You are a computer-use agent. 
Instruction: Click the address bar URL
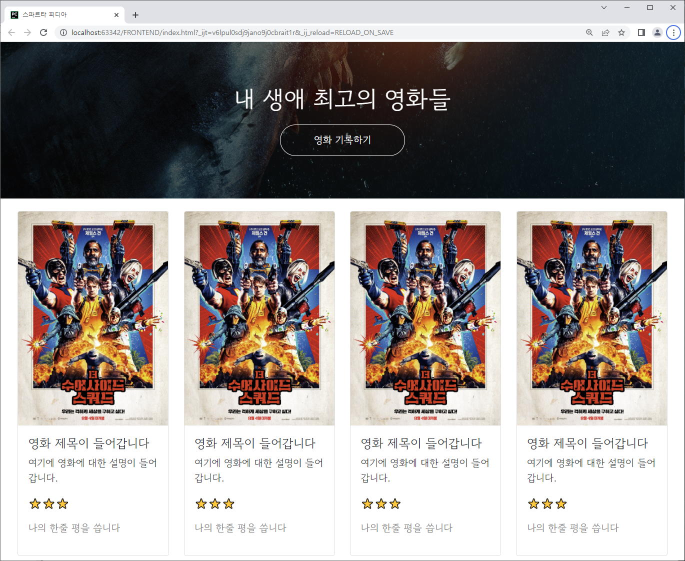point(232,32)
